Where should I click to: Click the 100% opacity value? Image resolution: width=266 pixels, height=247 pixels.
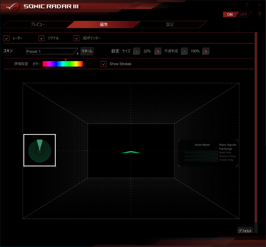(195, 51)
